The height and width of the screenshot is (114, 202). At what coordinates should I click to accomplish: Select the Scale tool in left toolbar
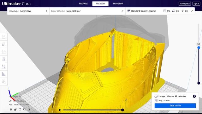(x=3, y=44)
